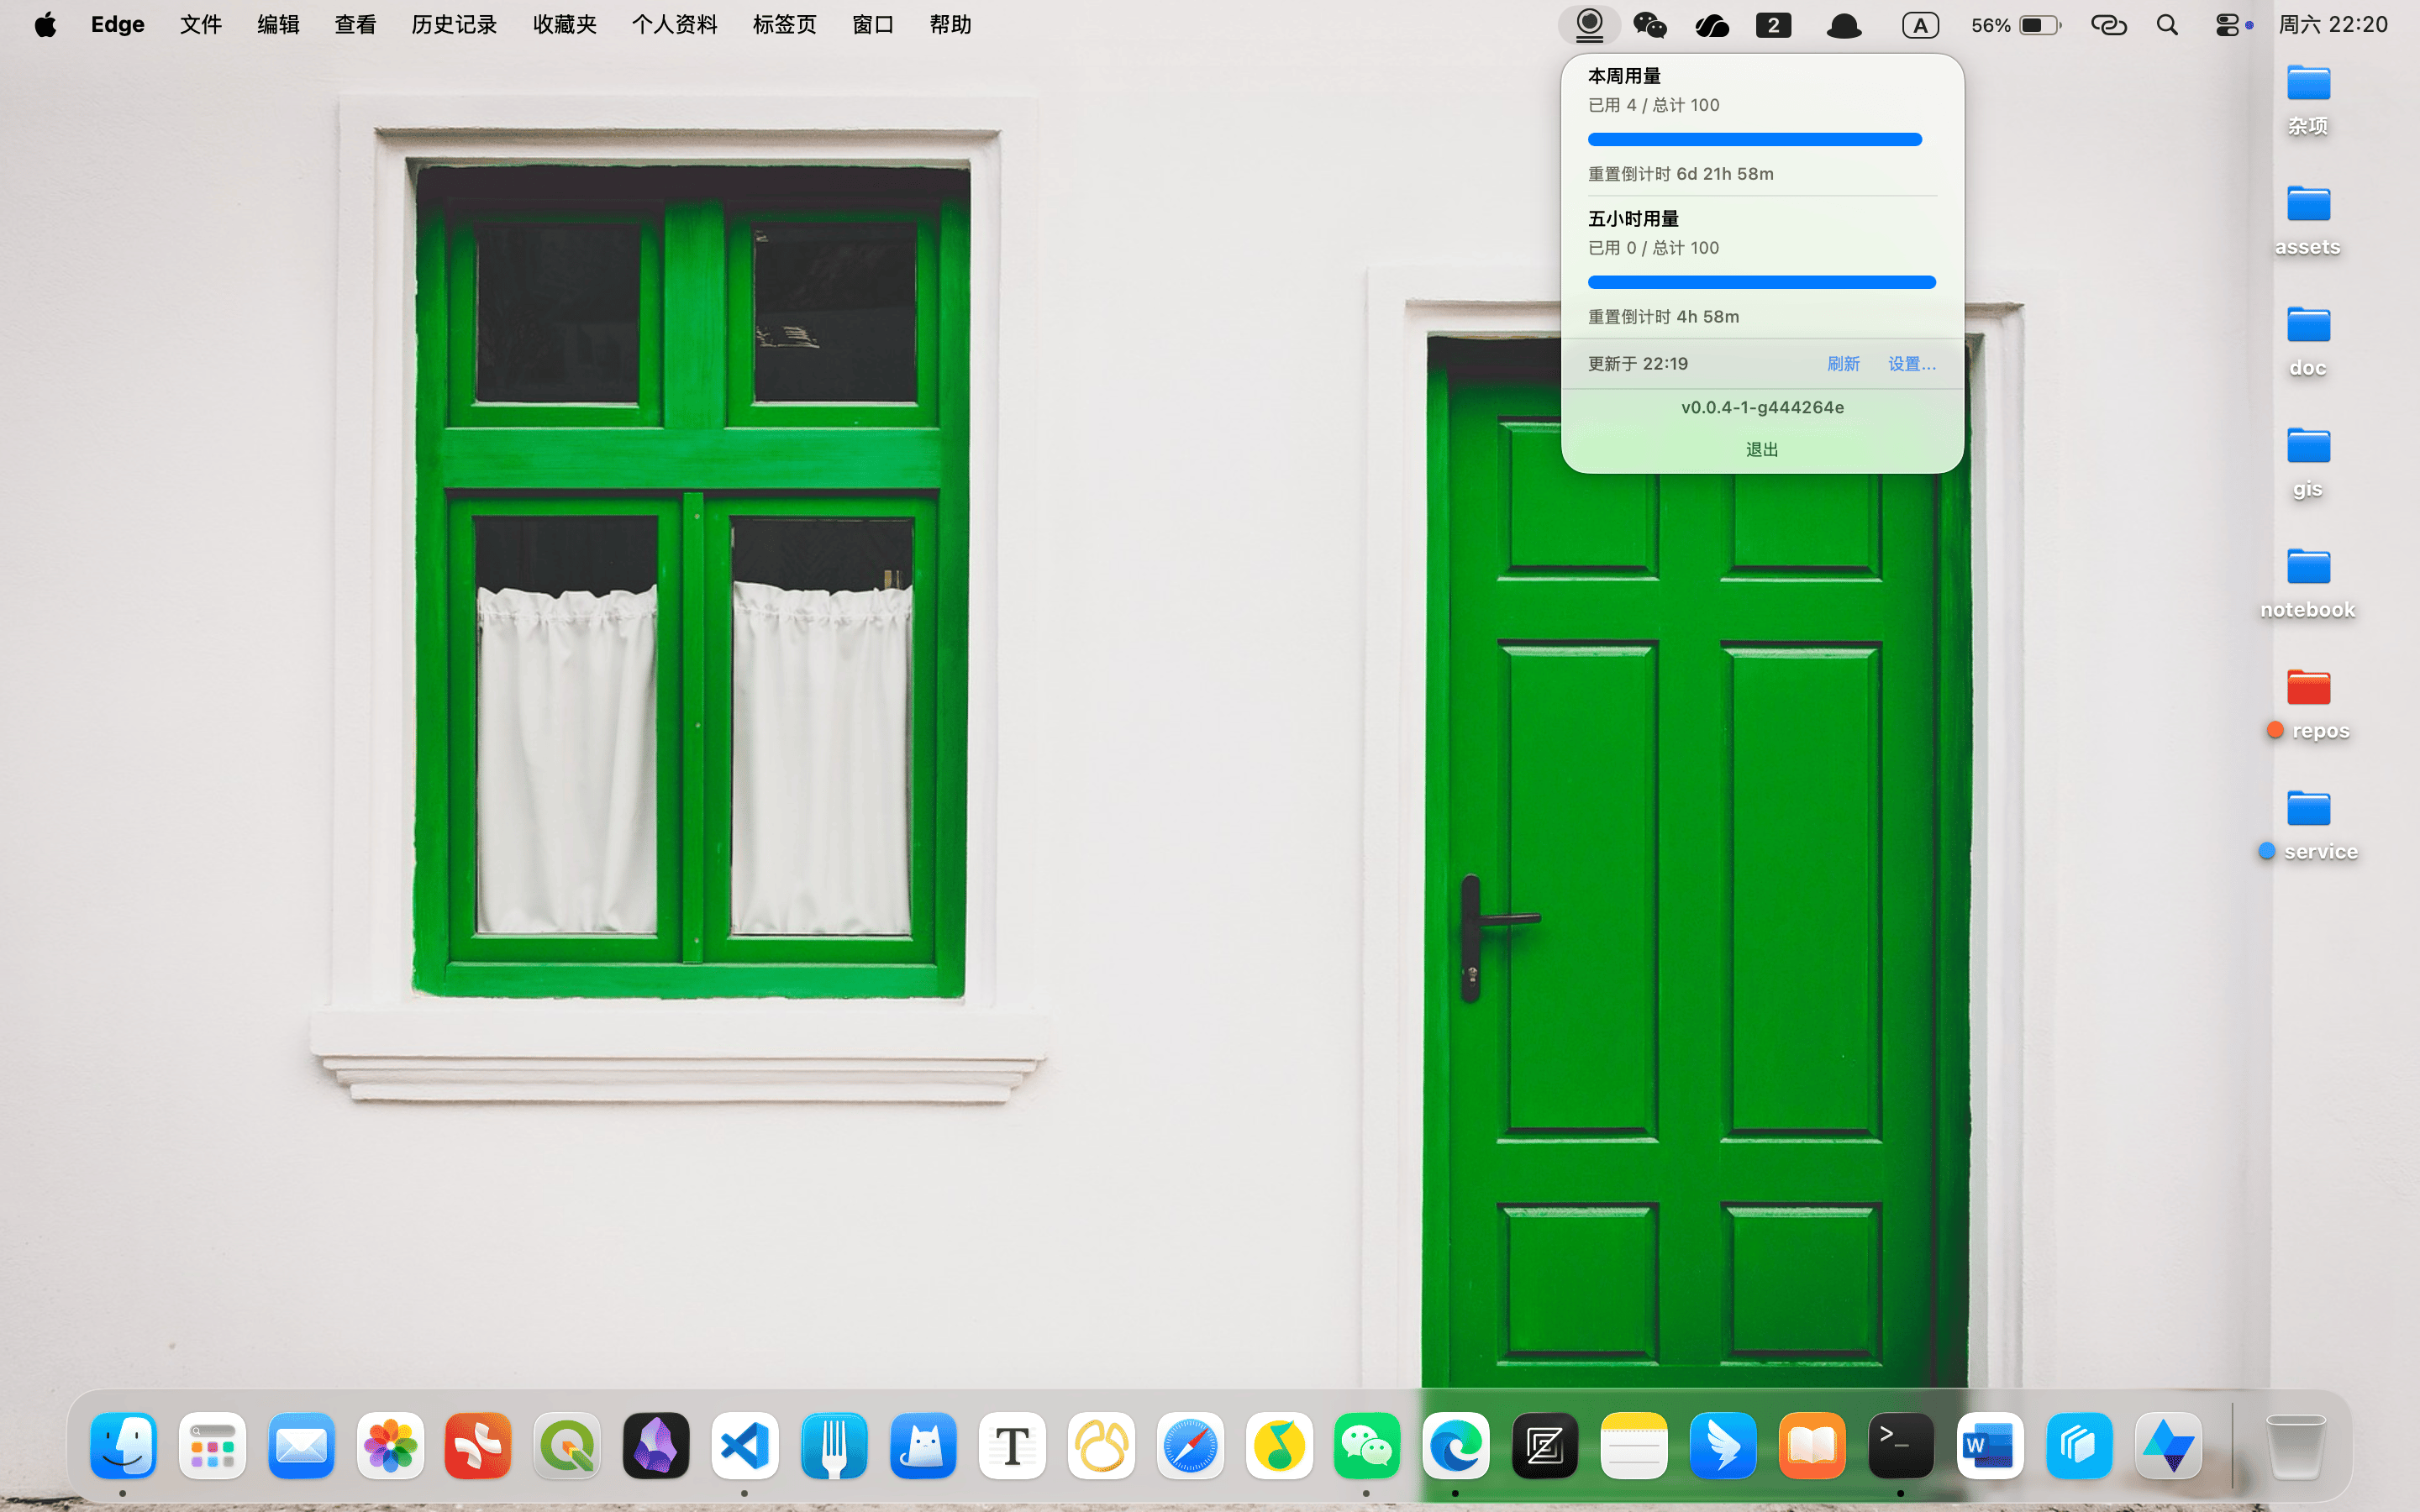
Task: Click the usage monitor menu bar icon
Action: [x=1589, y=25]
